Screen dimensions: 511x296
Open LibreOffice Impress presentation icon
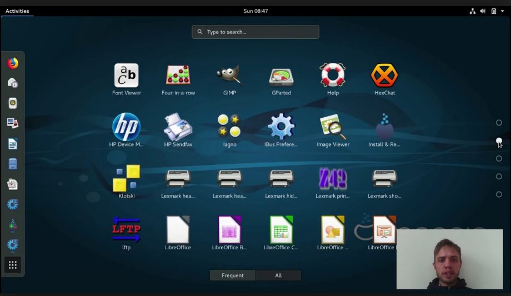click(384, 229)
